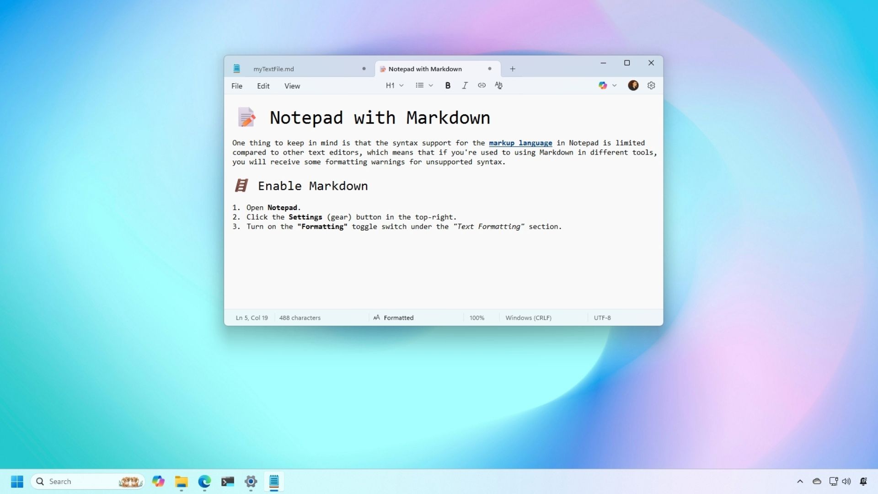This screenshot has width=878, height=494.
Task: Follow the markup language hyperlink
Action: 520,143
